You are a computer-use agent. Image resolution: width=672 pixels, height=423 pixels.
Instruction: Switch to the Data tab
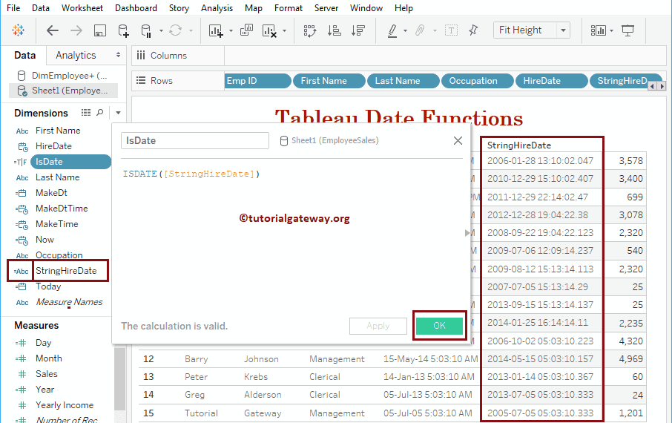click(25, 56)
